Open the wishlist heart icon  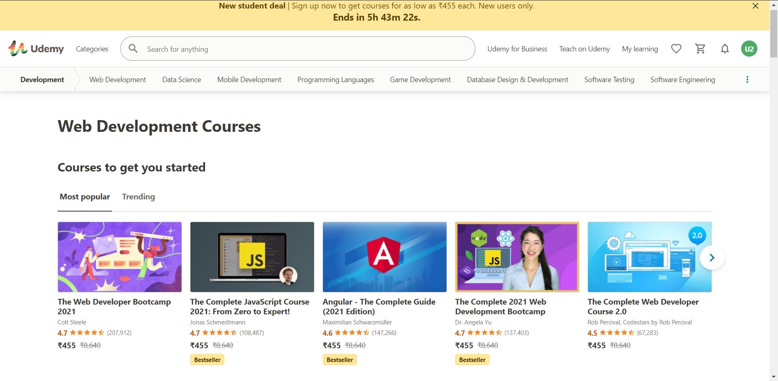[676, 49]
